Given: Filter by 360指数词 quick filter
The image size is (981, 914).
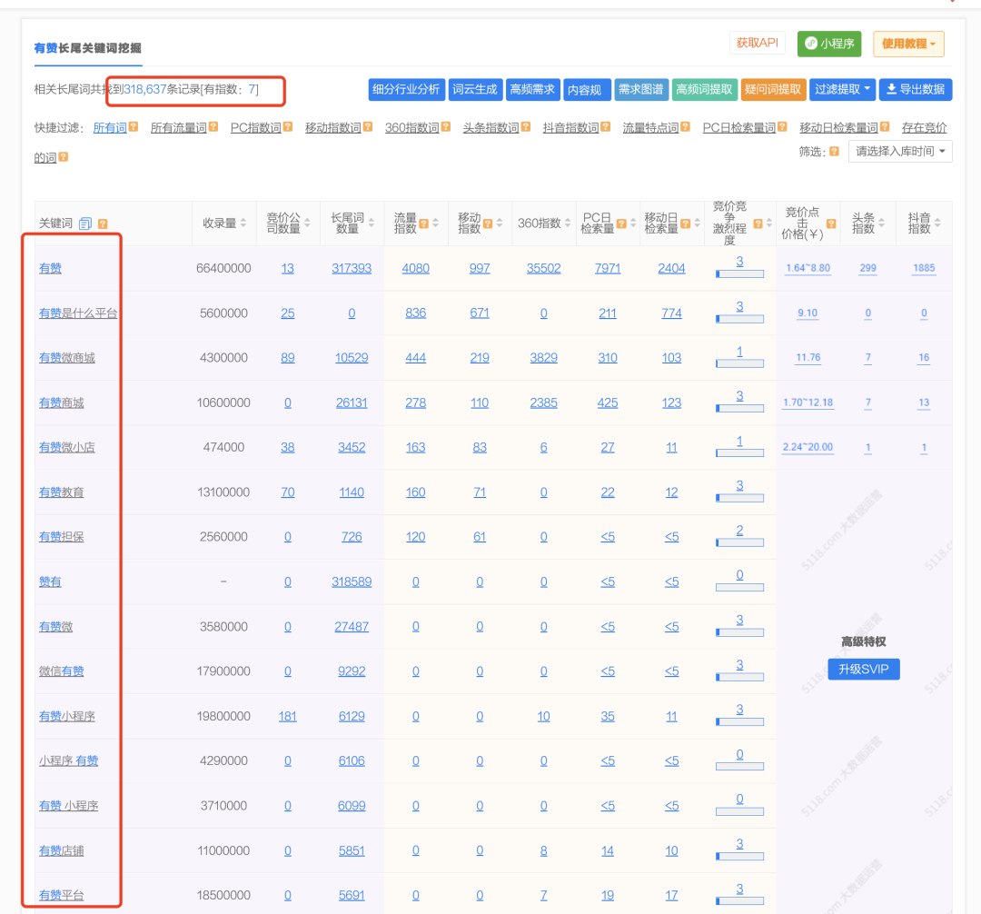Looking at the screenshot, I should click(x=412, y=127).
